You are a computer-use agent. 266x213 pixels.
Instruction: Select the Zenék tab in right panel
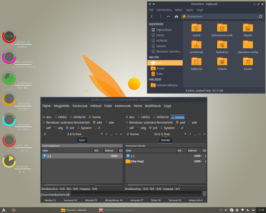coord(165,140)
